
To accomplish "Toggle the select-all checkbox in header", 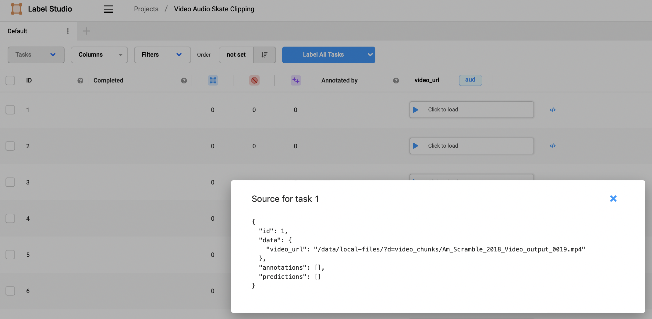I will point(10,80).
